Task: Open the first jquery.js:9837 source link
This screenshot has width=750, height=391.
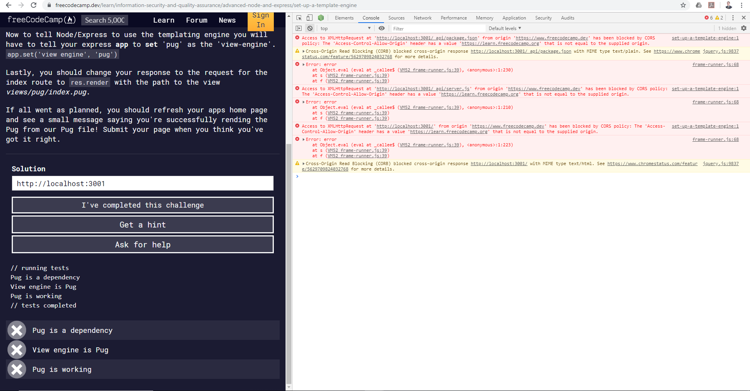Action: pyautogui.click(x=721, y=51)
